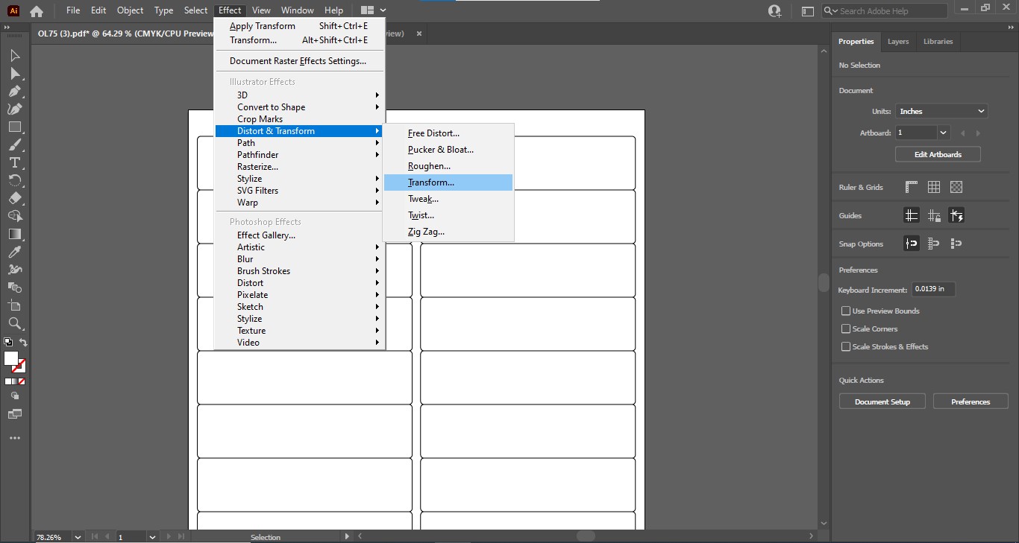Open workspace switcher dropdown arrow

tap(383, 10)
